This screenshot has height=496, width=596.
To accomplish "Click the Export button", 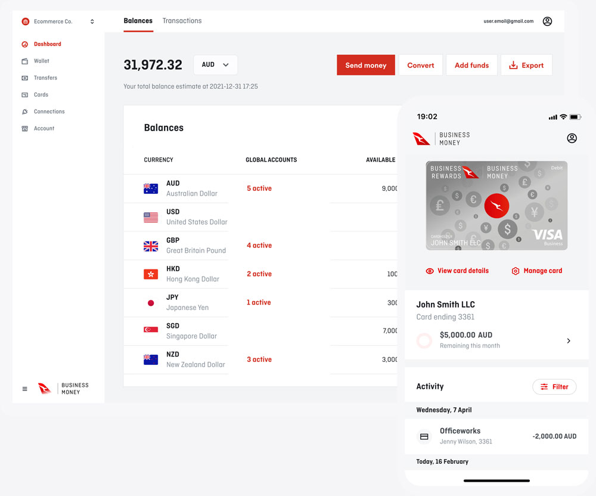I will (526, 66).
